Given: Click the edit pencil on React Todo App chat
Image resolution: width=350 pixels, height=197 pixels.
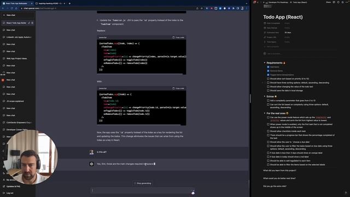Looking at the screenshot, I should (29, 23).
